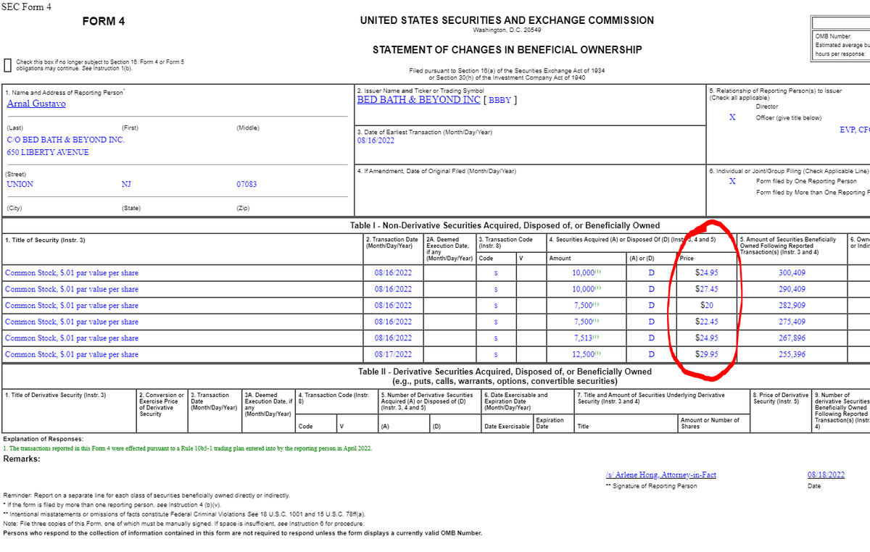Check Form filed by More than One Reporting Person
870x552 pixels.
click(732, 192)
